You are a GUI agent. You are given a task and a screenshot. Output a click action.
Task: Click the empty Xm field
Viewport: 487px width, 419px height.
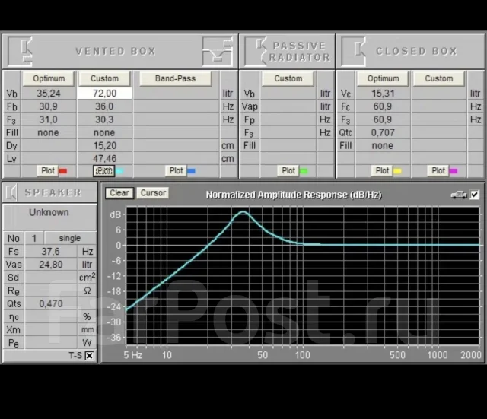pyautogui.click(x=51, y=329)
